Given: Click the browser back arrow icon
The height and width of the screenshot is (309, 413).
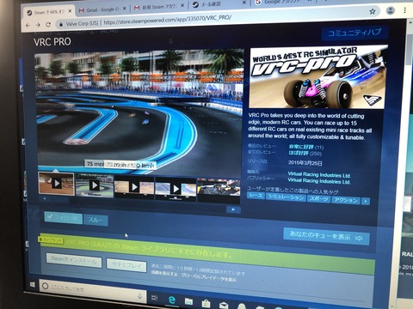Looking at the screenshot, I should tap(28, 26).
